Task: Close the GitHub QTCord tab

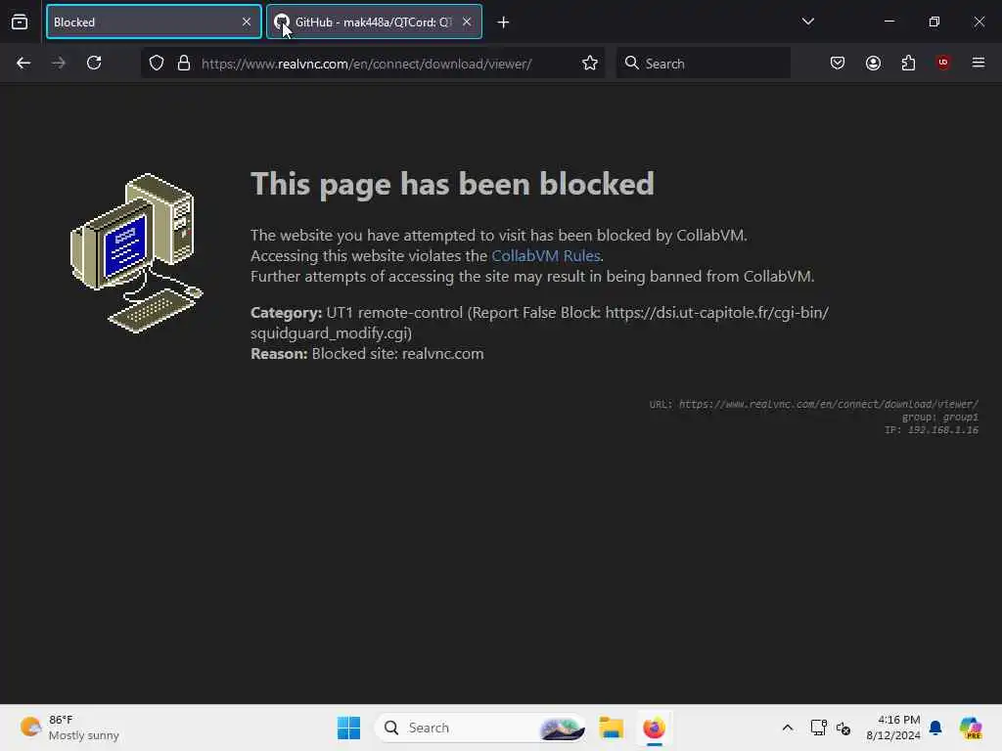Action: pos(467,22)
